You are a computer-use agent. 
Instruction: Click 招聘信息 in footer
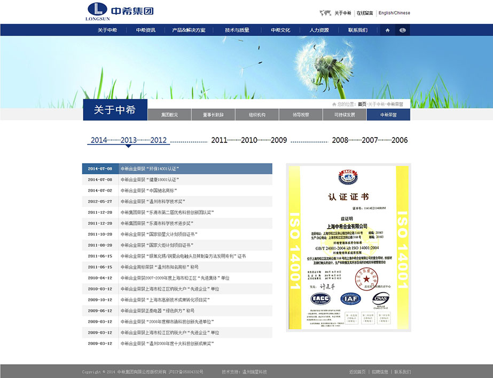(x=380, y=372)
